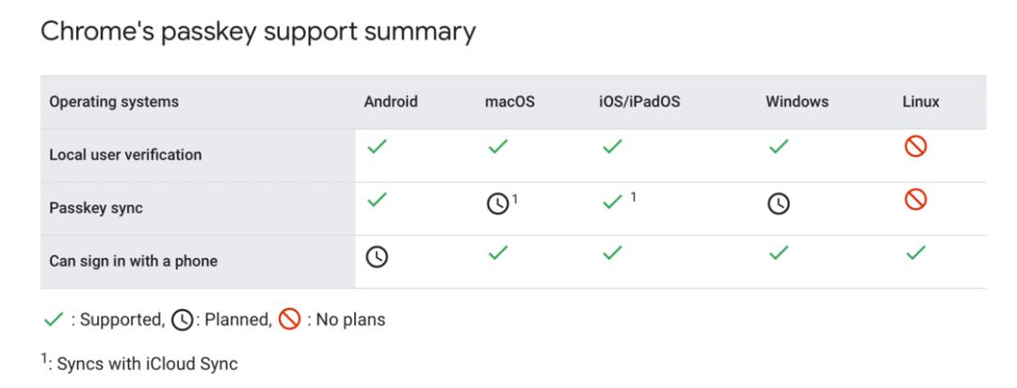Select the iOS/iPadOS column header

pos(639,102)
